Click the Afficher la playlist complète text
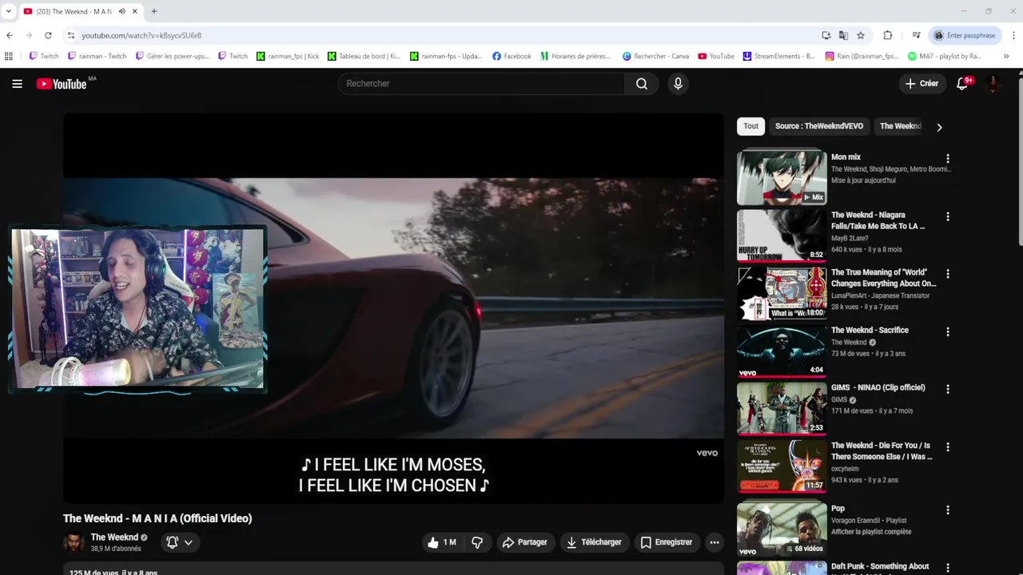Viewport: 1023px width, 575px height. pos(871,532)
